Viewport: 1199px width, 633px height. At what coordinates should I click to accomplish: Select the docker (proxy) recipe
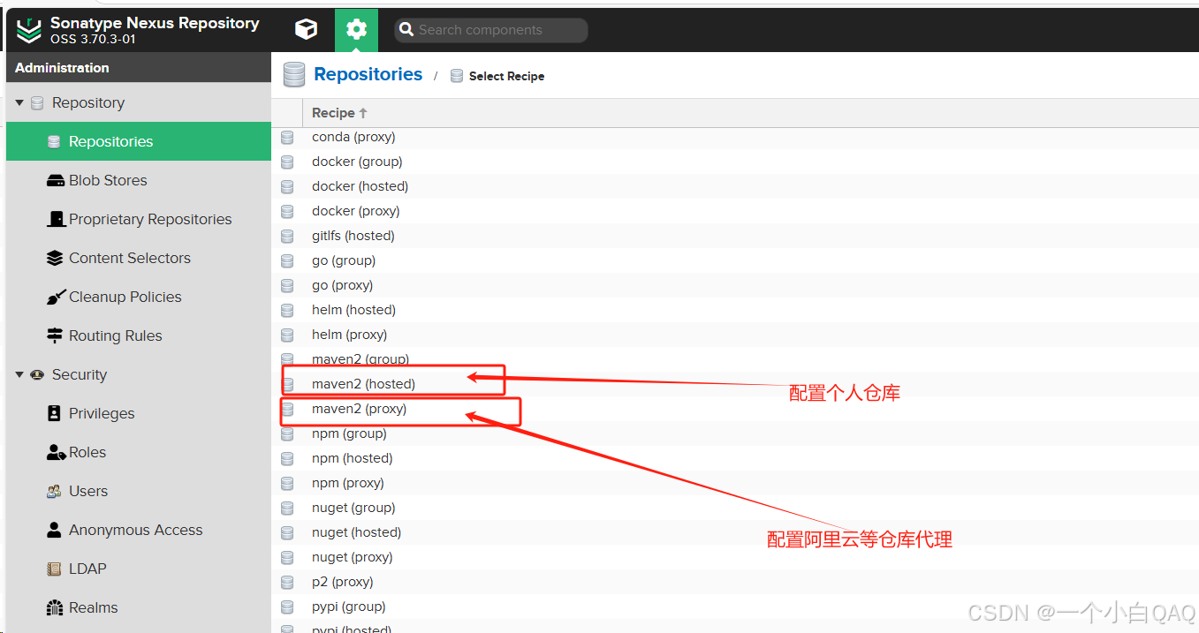click(x=735, y=211)
